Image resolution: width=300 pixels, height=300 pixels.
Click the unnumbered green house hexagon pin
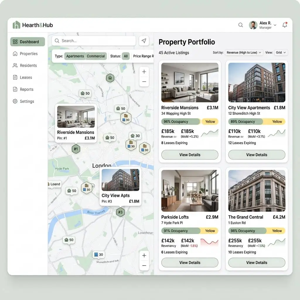pos(110,78)
